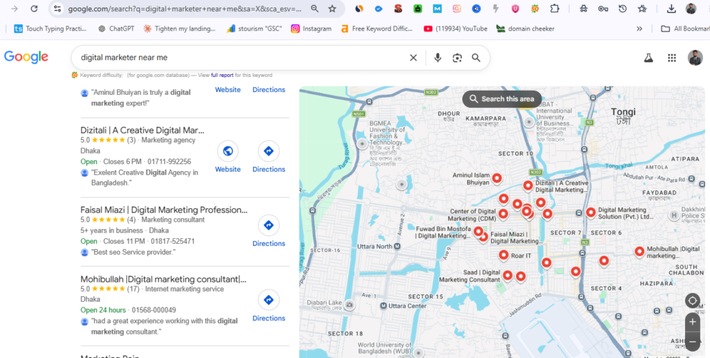Screen dimensions: 710x358
Task: Click the Uttara Center metro station marker
Action: coord(383,306)
